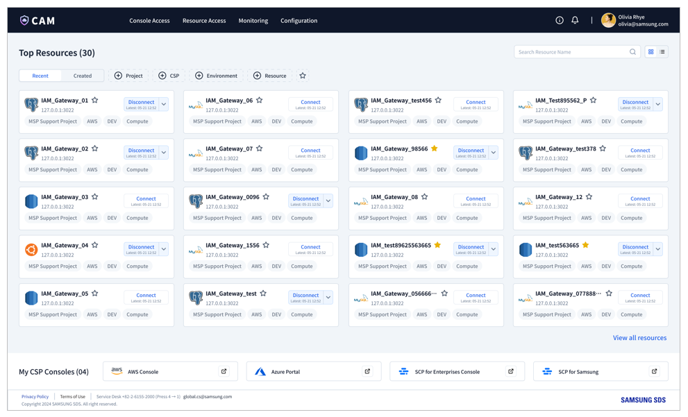Click the info icon in top bar

coord(560,21)
